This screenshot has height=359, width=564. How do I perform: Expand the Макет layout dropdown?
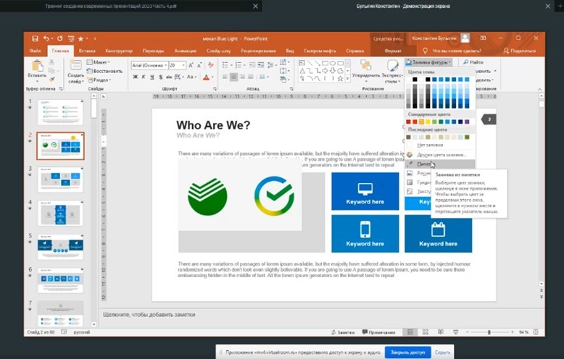(98, 62)
